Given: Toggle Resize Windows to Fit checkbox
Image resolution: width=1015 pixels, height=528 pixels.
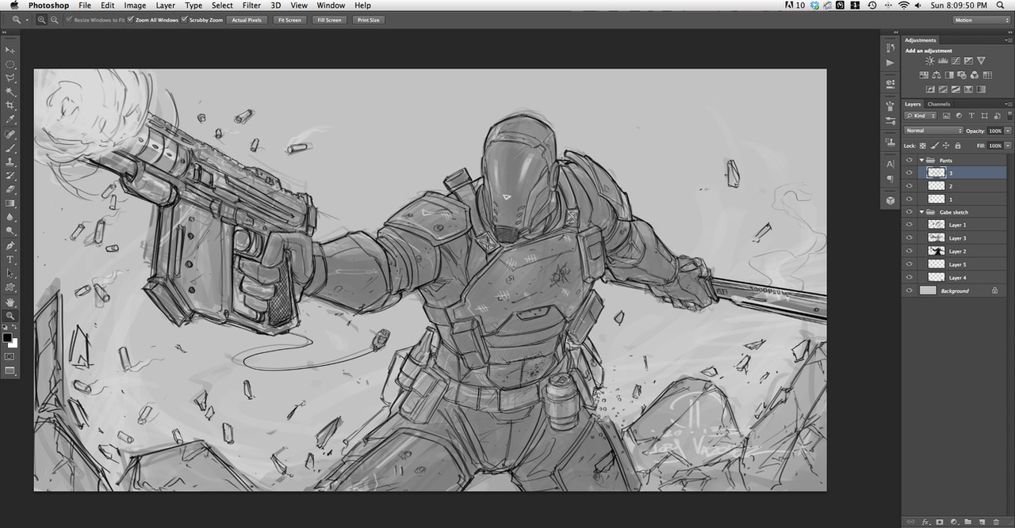Looking at the screenshot, I should coord(69,20).
